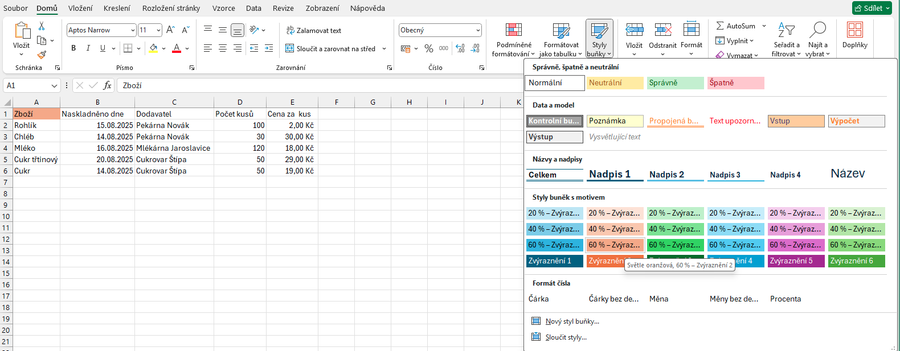The image size is (900, 351).
Task: Click the text orientation icon
Action: click(x=254, y=30)
